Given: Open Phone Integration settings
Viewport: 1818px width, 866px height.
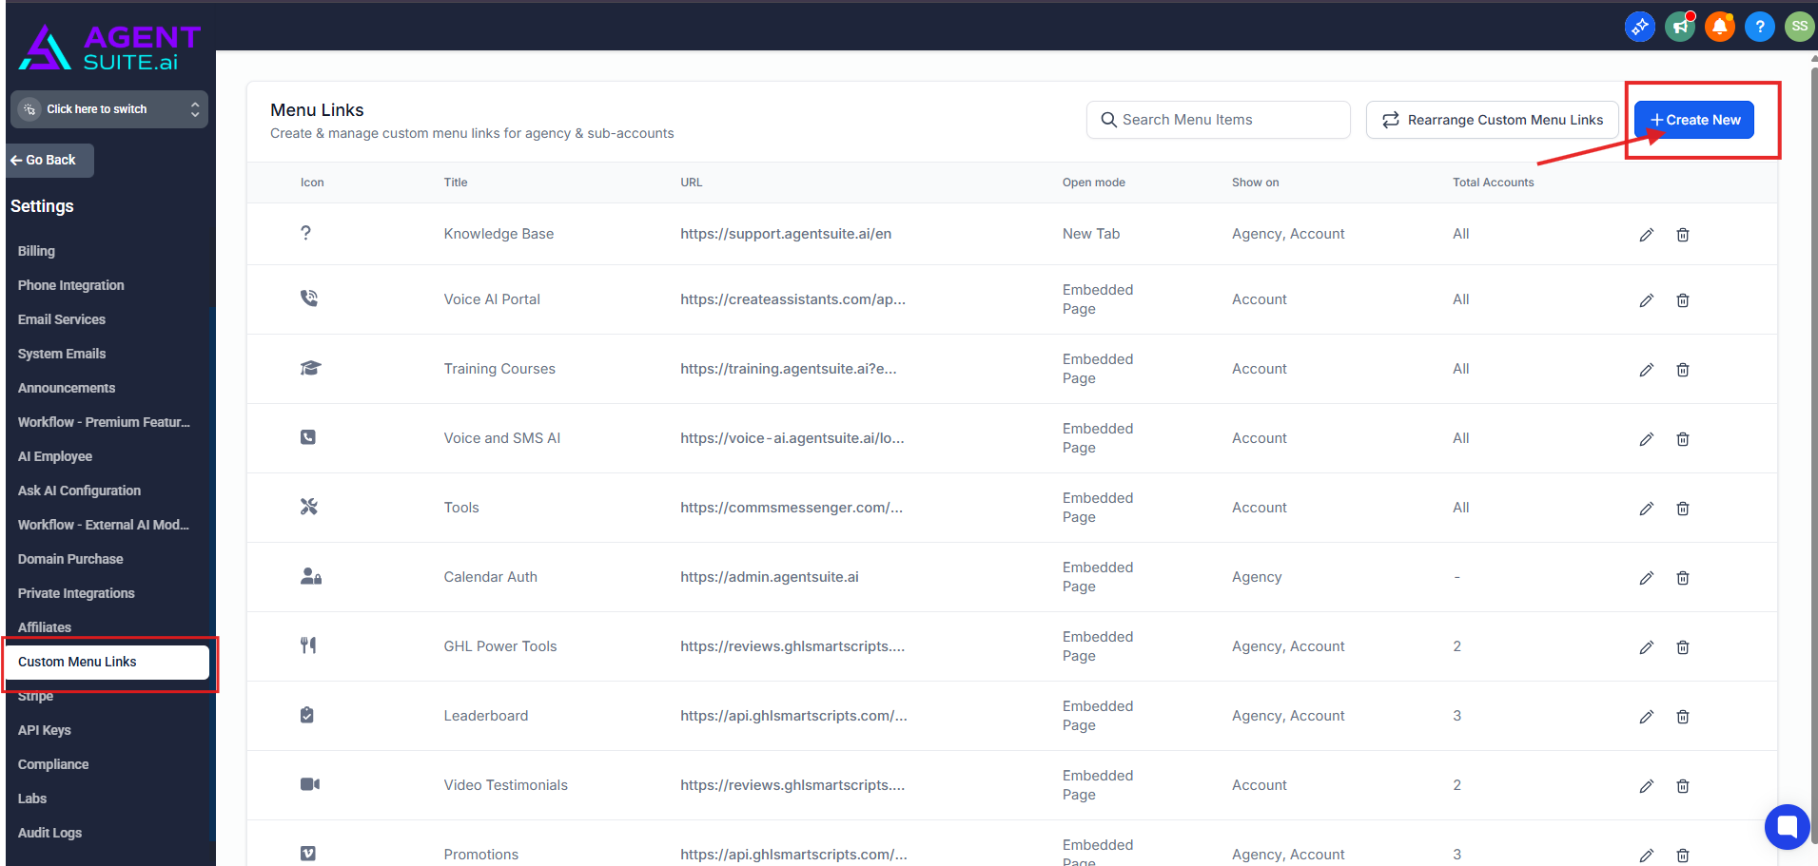Looking at the screenshot, I should (71, 285).
